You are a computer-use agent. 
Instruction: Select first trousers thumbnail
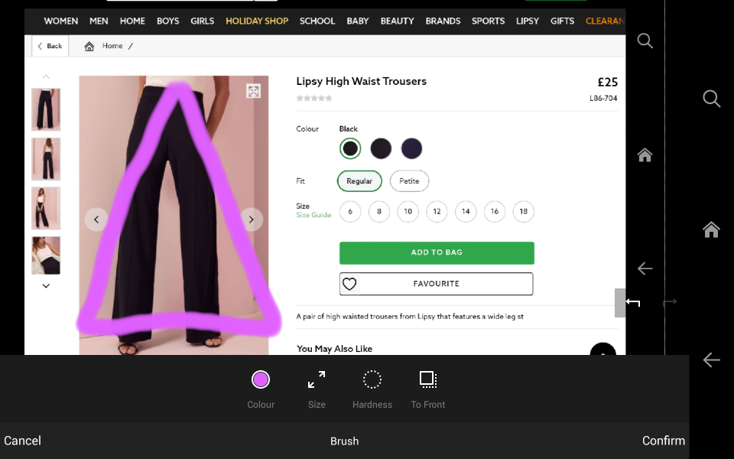point(46,109)
